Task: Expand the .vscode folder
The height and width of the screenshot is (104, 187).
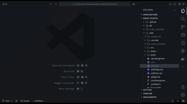Action: pyautogui.click(x=145, y=40)
